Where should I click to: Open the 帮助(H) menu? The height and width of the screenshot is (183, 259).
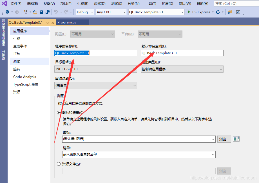202,3
